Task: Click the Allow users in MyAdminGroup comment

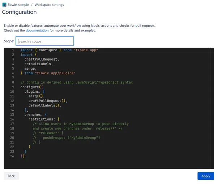Action: coord(81,124)
